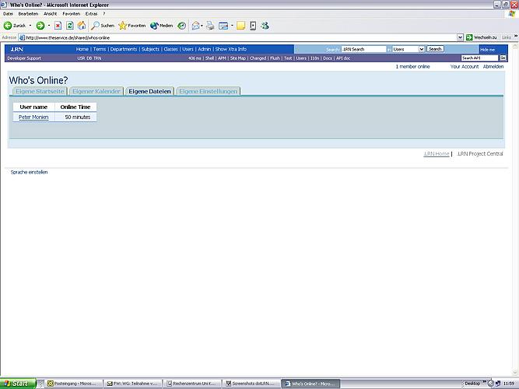Click the device panel toolbar icon

click(x=253, y=26)
